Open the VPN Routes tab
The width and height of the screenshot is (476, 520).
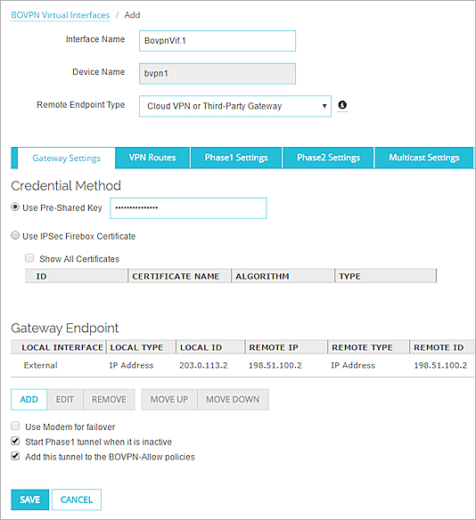point(152,158)
